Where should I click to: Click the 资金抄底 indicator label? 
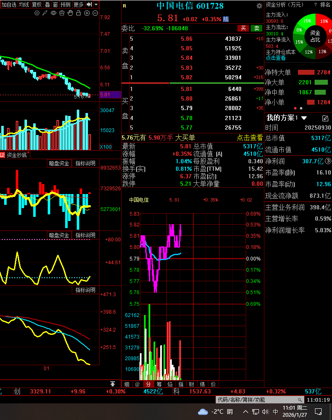click(17, 155)
